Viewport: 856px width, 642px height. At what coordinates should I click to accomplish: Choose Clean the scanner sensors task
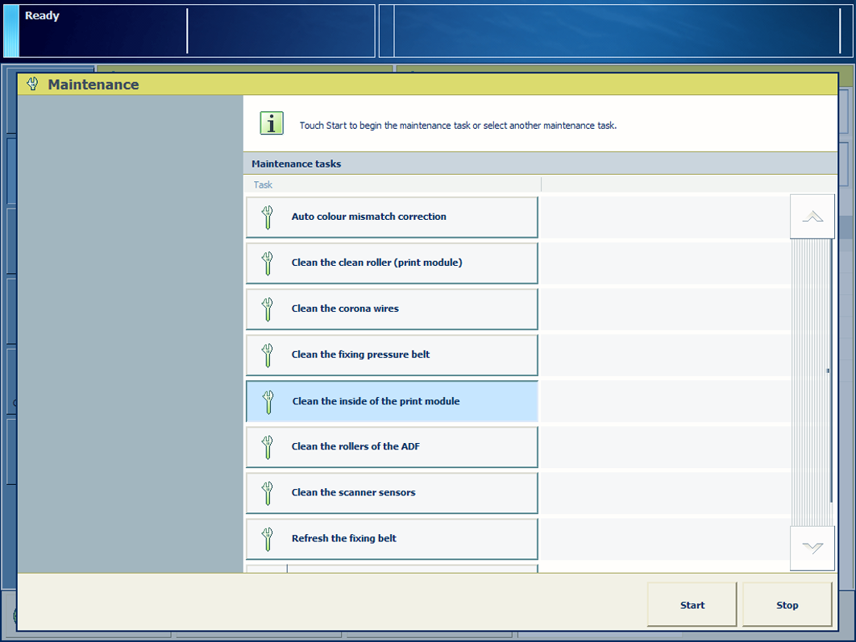click(392, 493)
